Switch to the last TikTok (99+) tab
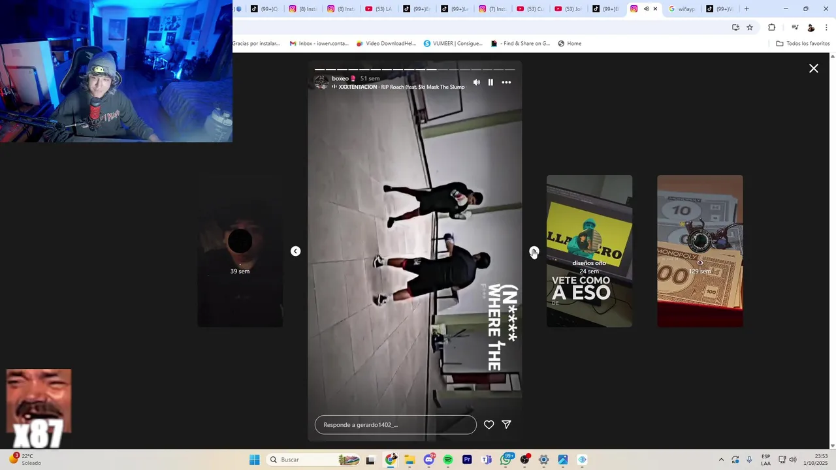The height and width of the screenshot is (470, 836). point(720,8)
